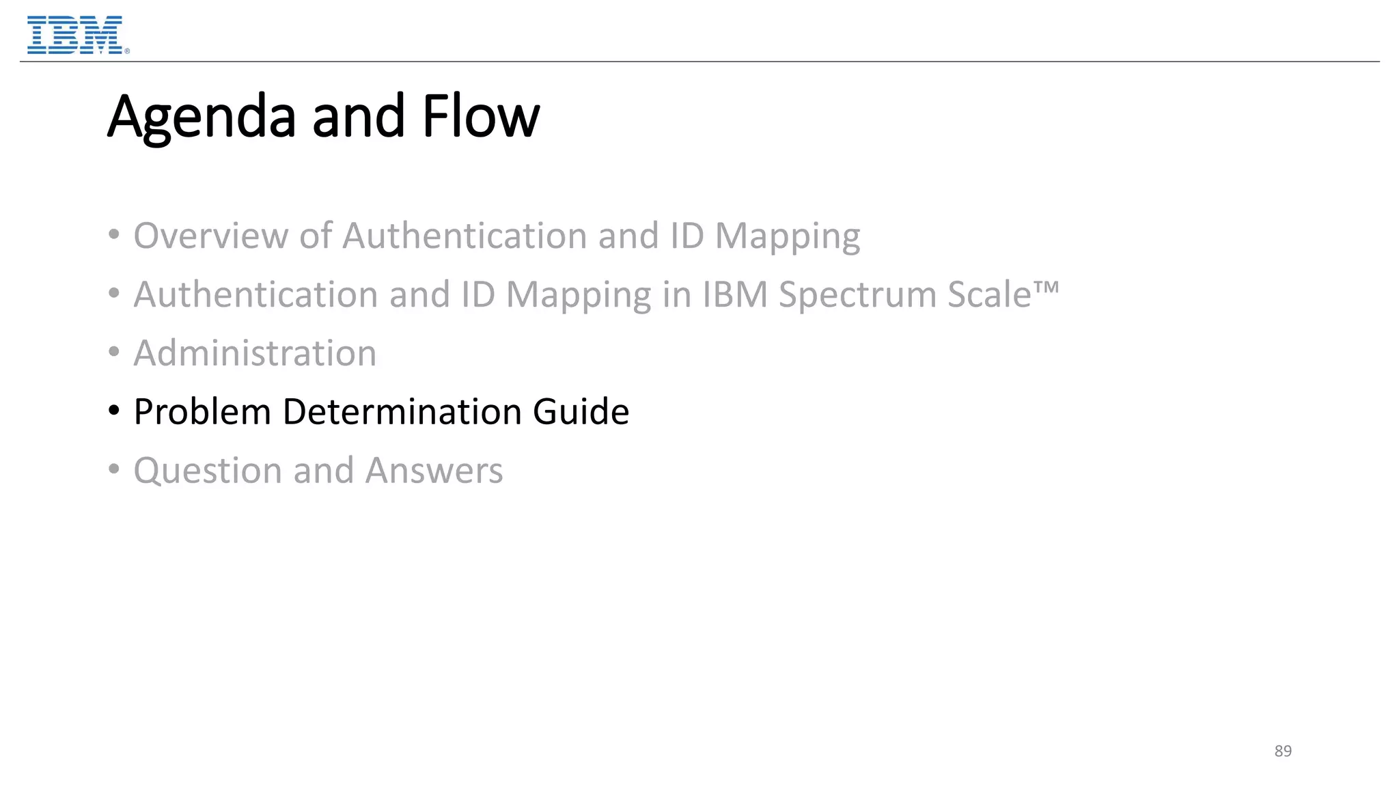1399x787 pixels.
Task: Select the highlighted "Problem Determination Guide" item
Action: tap(381, 411)
